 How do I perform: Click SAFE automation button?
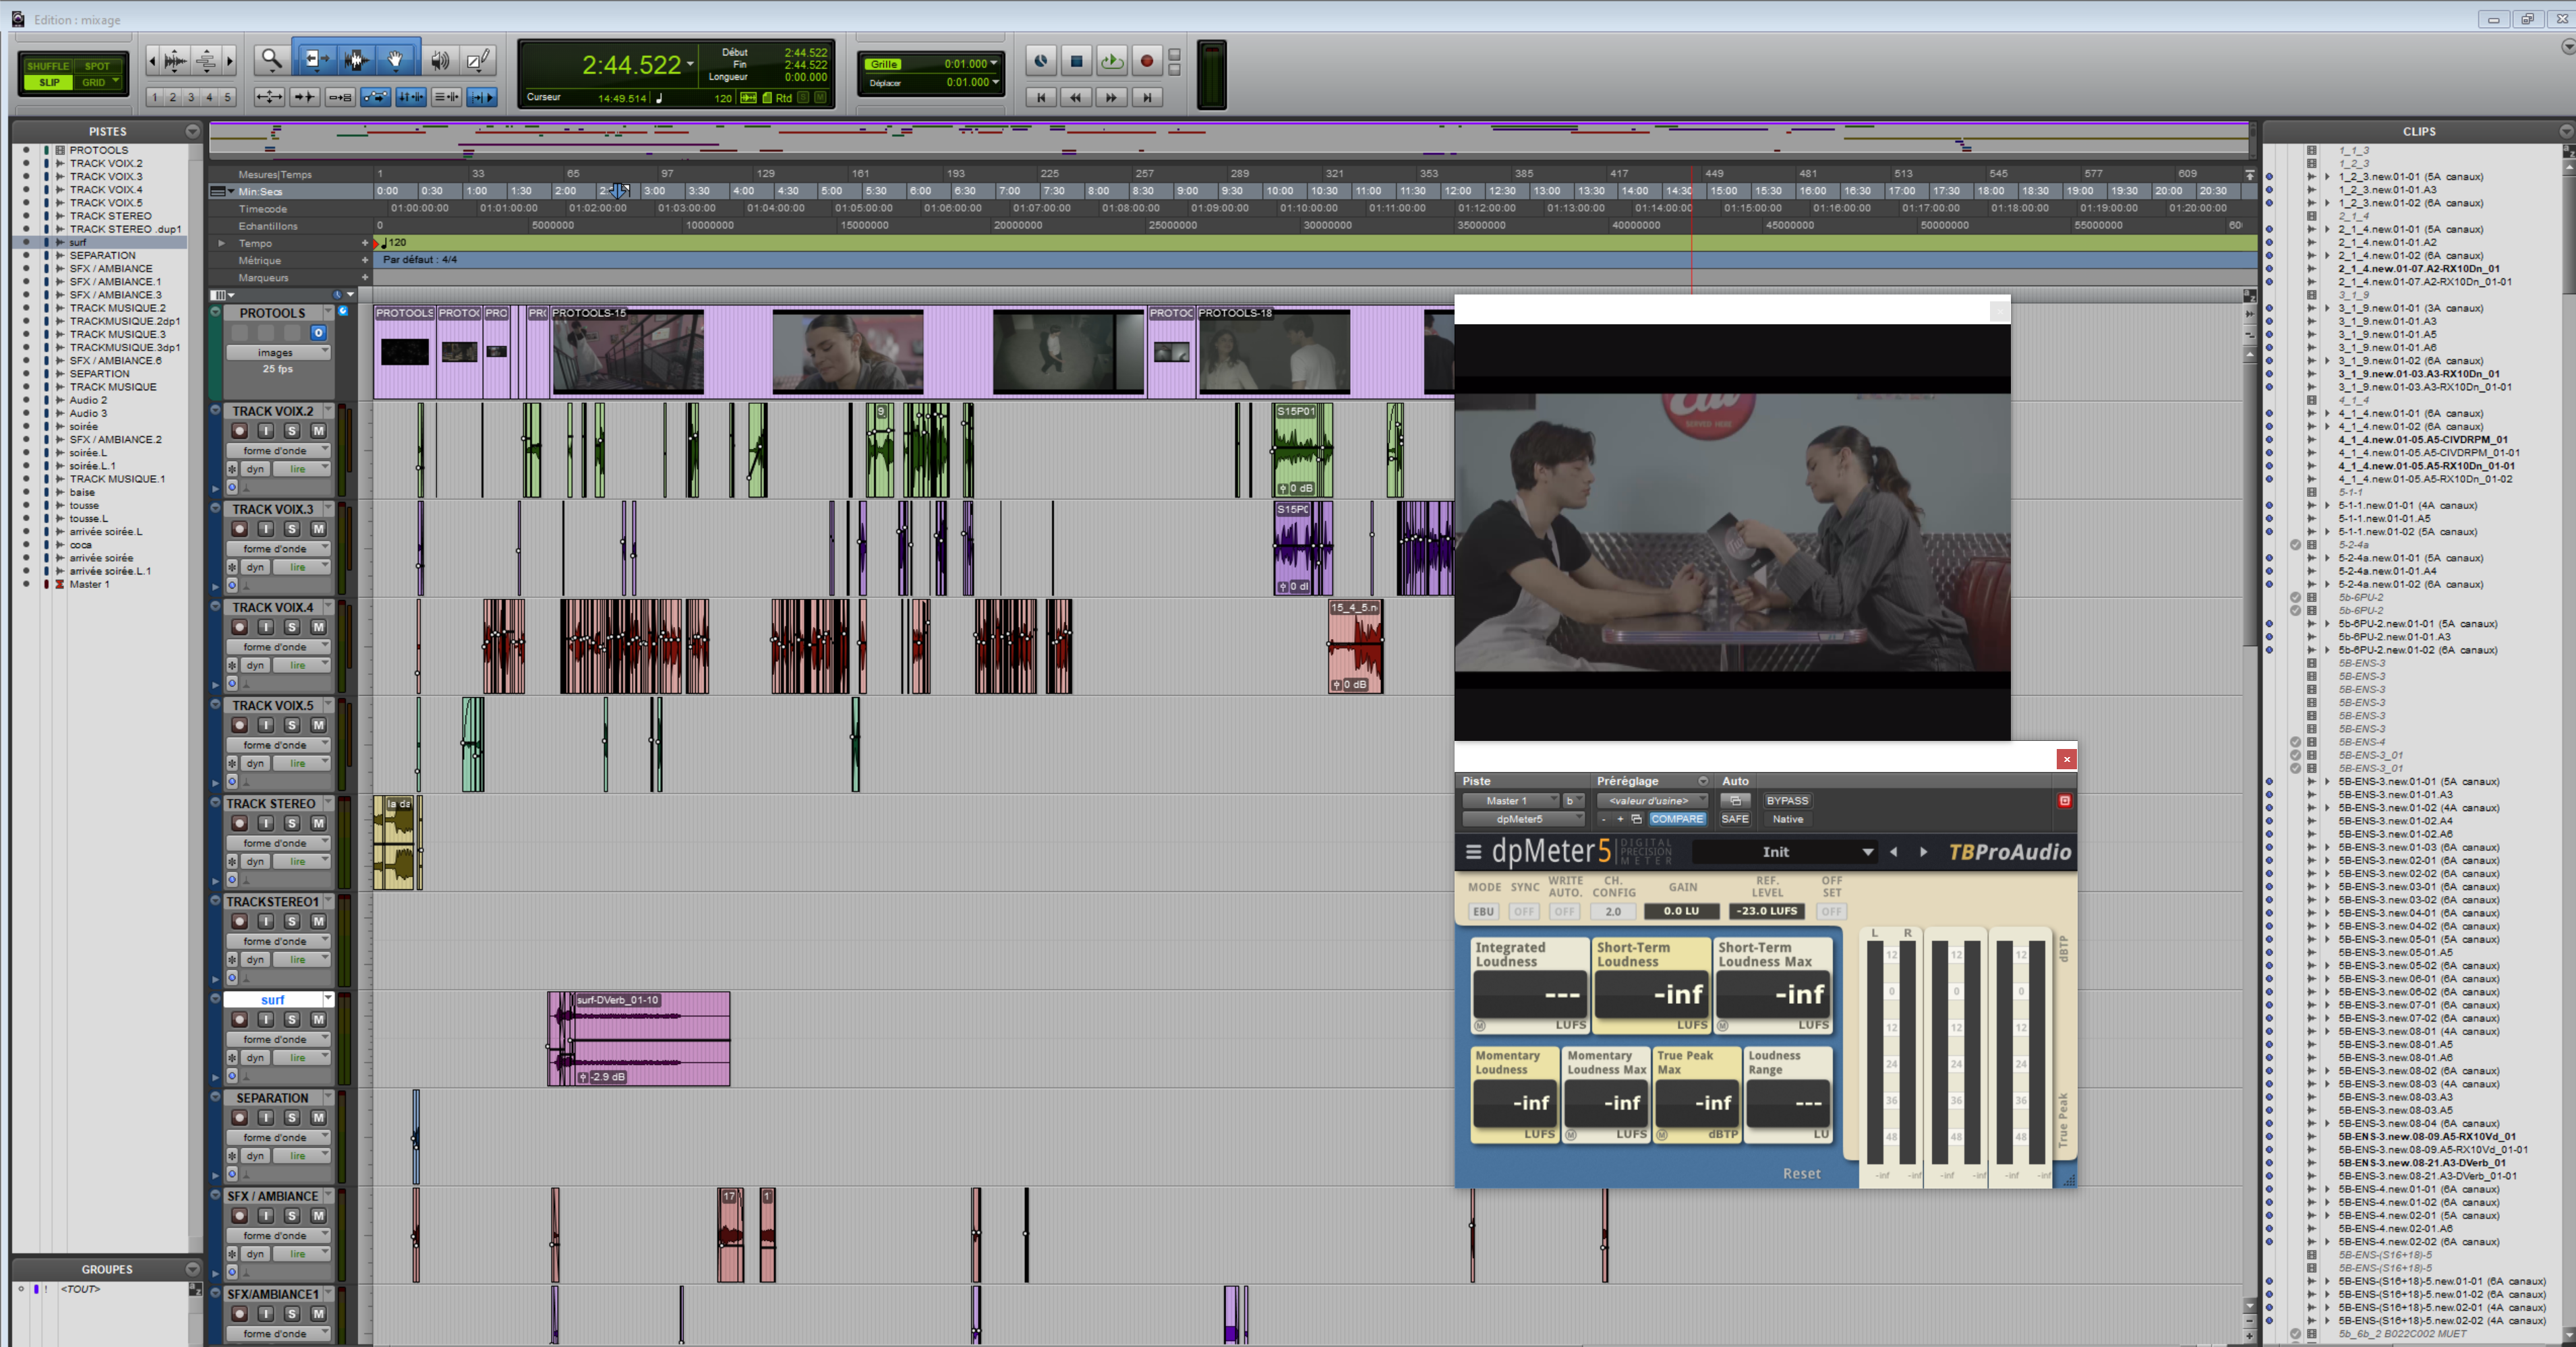point(1735,819)
